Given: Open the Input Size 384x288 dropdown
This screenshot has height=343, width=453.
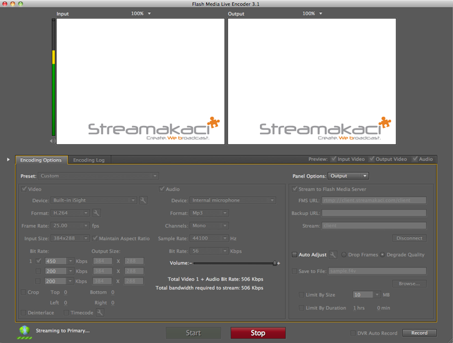Looking at the screenshot, I should pos(70,238).
